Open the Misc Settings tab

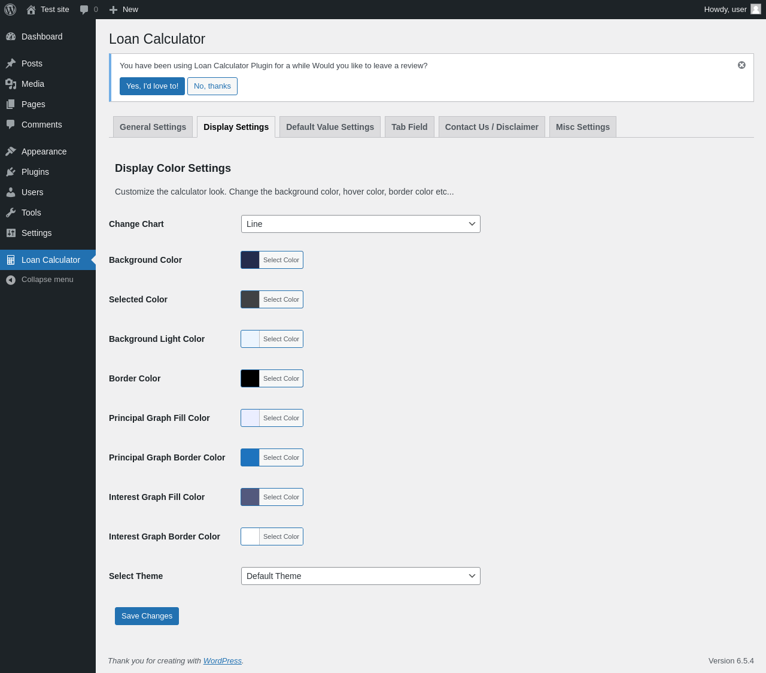pos(582,127)
